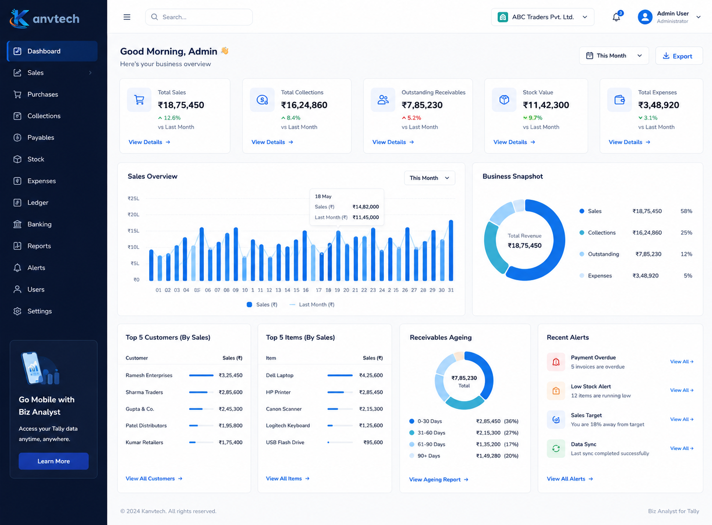Click the Payment Overdue alert icon
Screen dimensions: 712x525
click(556, 362)
